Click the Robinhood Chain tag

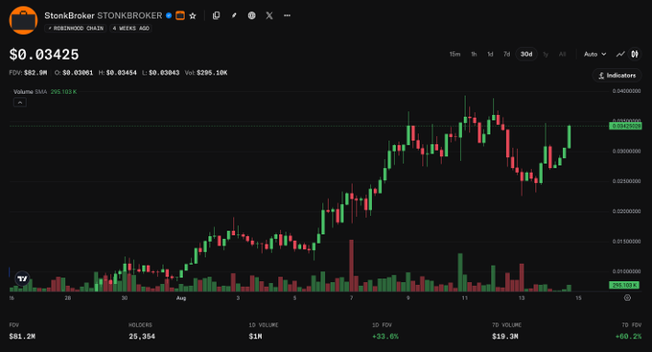pos(76,28)
